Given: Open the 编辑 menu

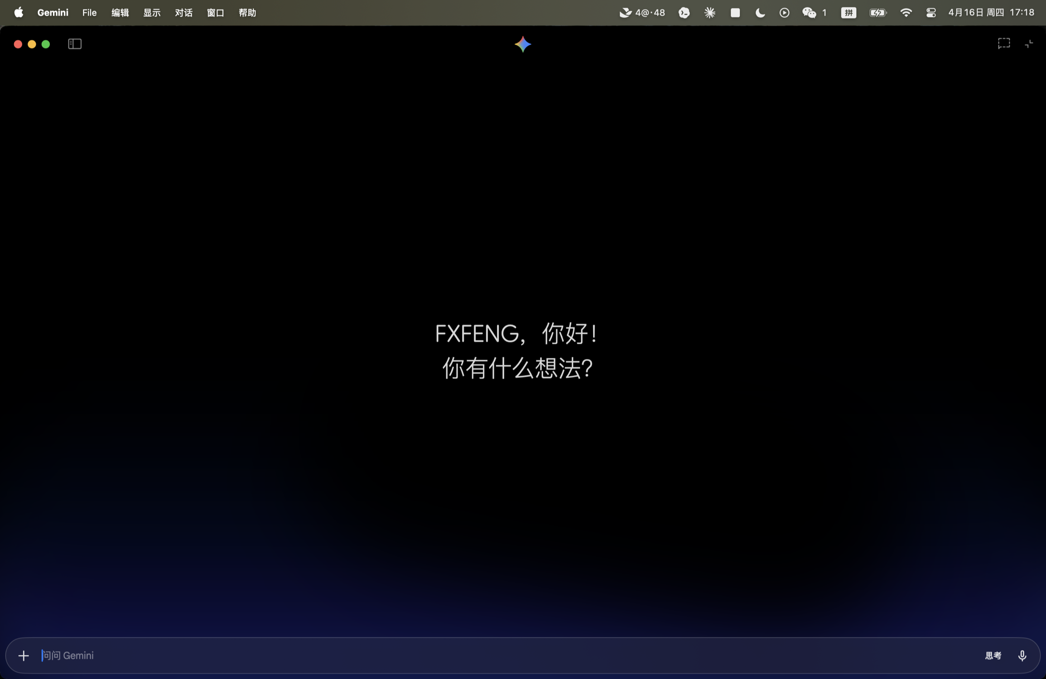Looking at the screenshot, I should (x=120, y=13).
